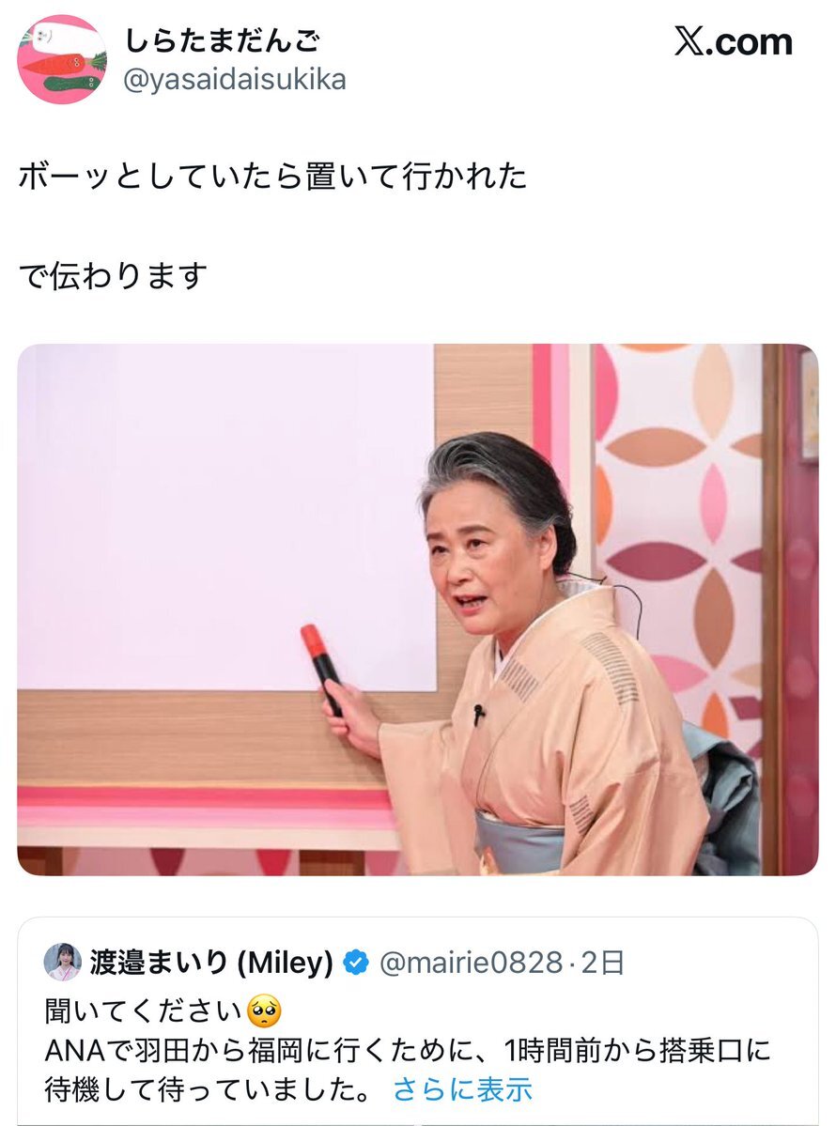Screen dimensions: 836x1126
Task: Open quoted tweet line about ANAで羽田から福岡
Action: click(x=408, y=1051)
